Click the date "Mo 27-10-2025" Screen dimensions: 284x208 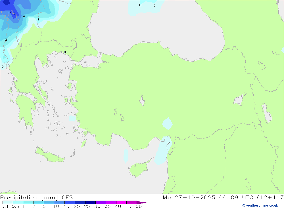pyautogui.click(x=189, y=198)
